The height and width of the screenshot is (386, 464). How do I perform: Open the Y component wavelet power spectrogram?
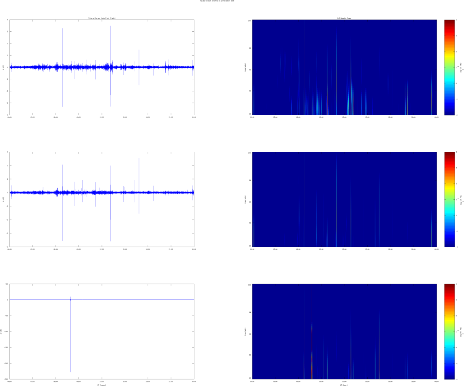[x=345, y=199]
